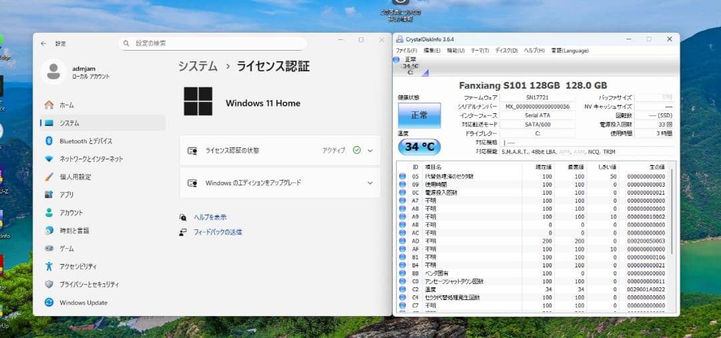
Task: Open ファイル(F) menu in CrystalDiskInfo
Action: tap(406, 51)
